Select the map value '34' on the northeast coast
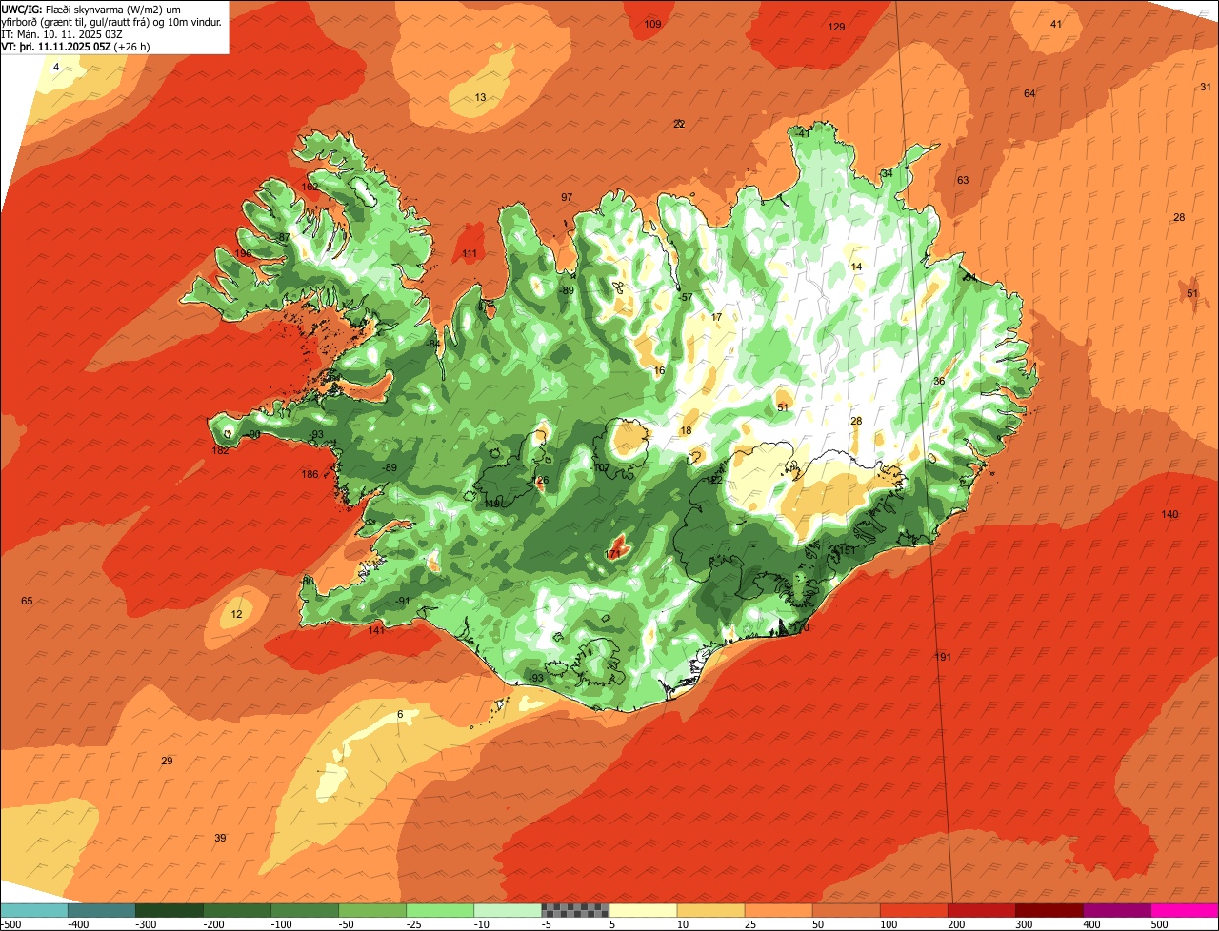This screenshot has height=931, width=1219. [887, 173]
